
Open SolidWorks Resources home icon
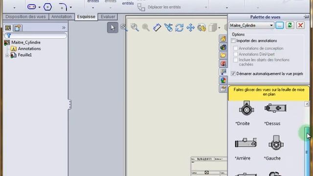(223, 39)
